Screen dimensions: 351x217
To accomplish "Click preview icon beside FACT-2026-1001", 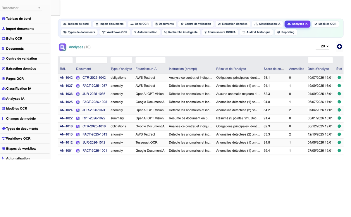I will 78,151.
